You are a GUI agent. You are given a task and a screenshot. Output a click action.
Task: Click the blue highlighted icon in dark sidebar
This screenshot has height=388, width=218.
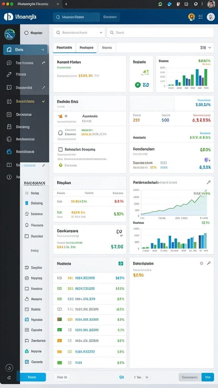[9, 152]
